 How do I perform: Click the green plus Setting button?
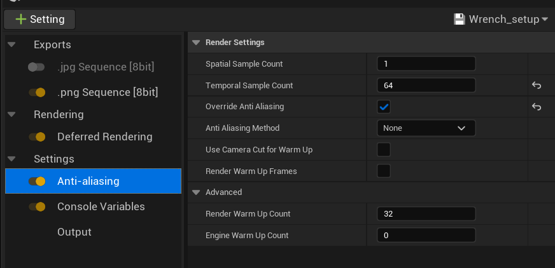39,19
